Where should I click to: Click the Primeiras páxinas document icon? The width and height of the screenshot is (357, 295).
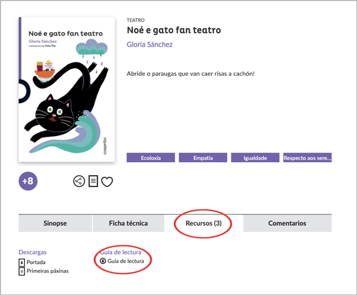point(21,271)
